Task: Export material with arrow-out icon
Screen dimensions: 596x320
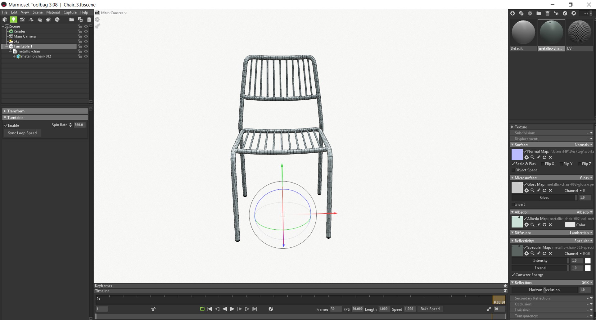Action: 574,13
